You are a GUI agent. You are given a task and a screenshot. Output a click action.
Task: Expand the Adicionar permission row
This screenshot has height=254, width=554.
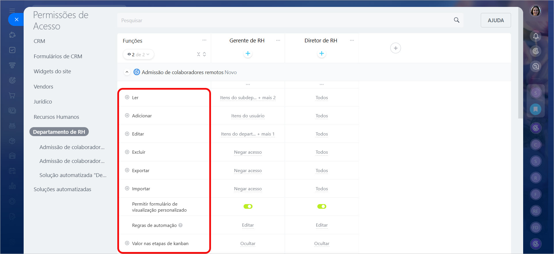tap(127, 116)
